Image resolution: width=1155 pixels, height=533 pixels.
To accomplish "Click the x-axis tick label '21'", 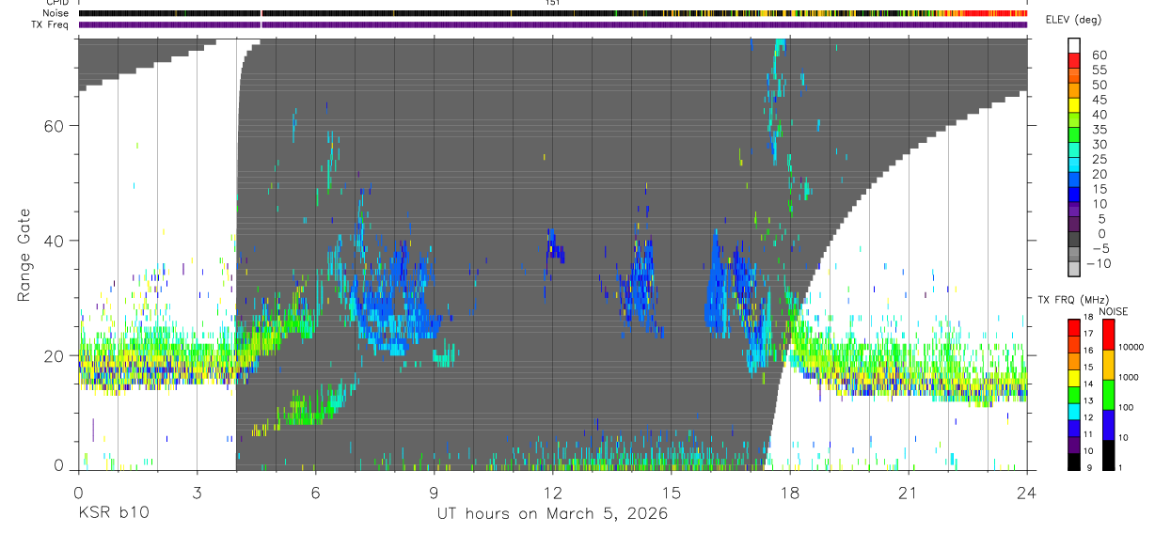I will 909,492.
